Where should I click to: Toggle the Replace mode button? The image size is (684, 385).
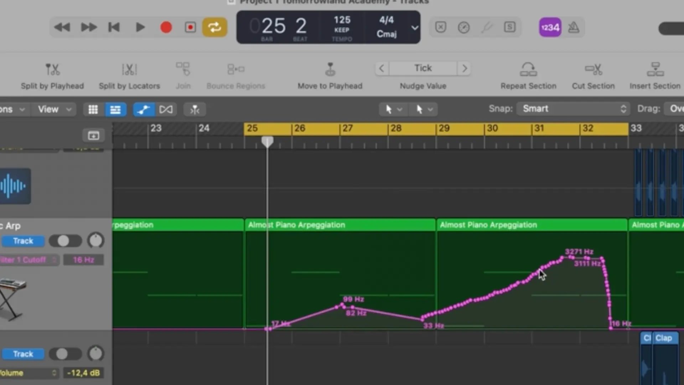(x=441, y=27)
